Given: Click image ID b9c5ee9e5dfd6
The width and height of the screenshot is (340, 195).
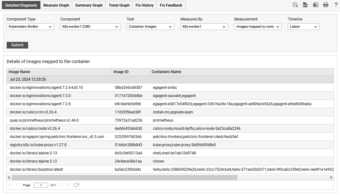Looking at the screenshot, I should point(128,104).
